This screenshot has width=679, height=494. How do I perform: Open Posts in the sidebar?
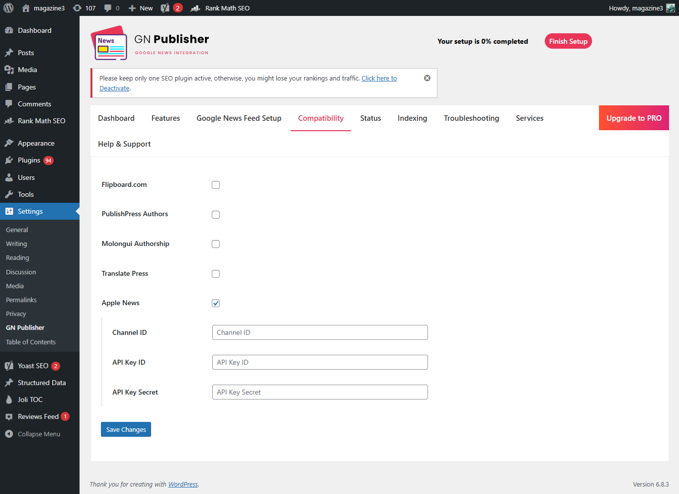tap(40, 53)
